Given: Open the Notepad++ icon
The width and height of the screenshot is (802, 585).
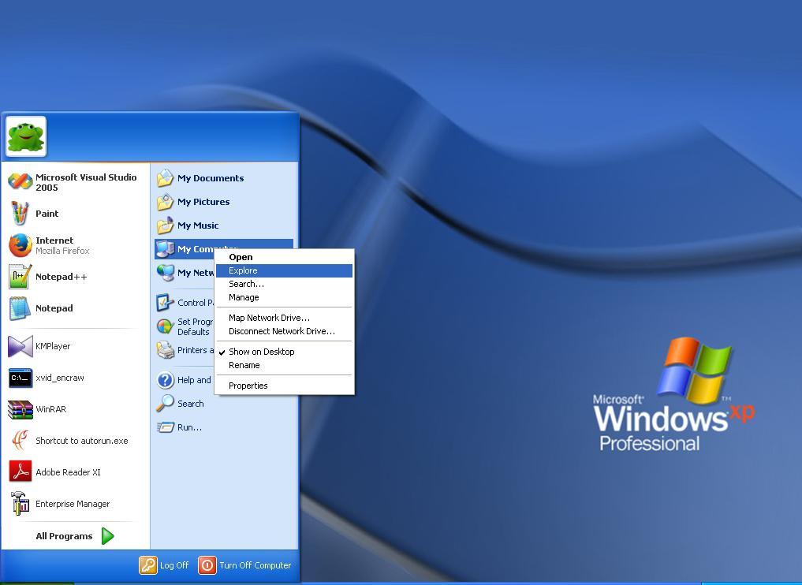Looking at the screenshot, I should (x=21, y=277).
